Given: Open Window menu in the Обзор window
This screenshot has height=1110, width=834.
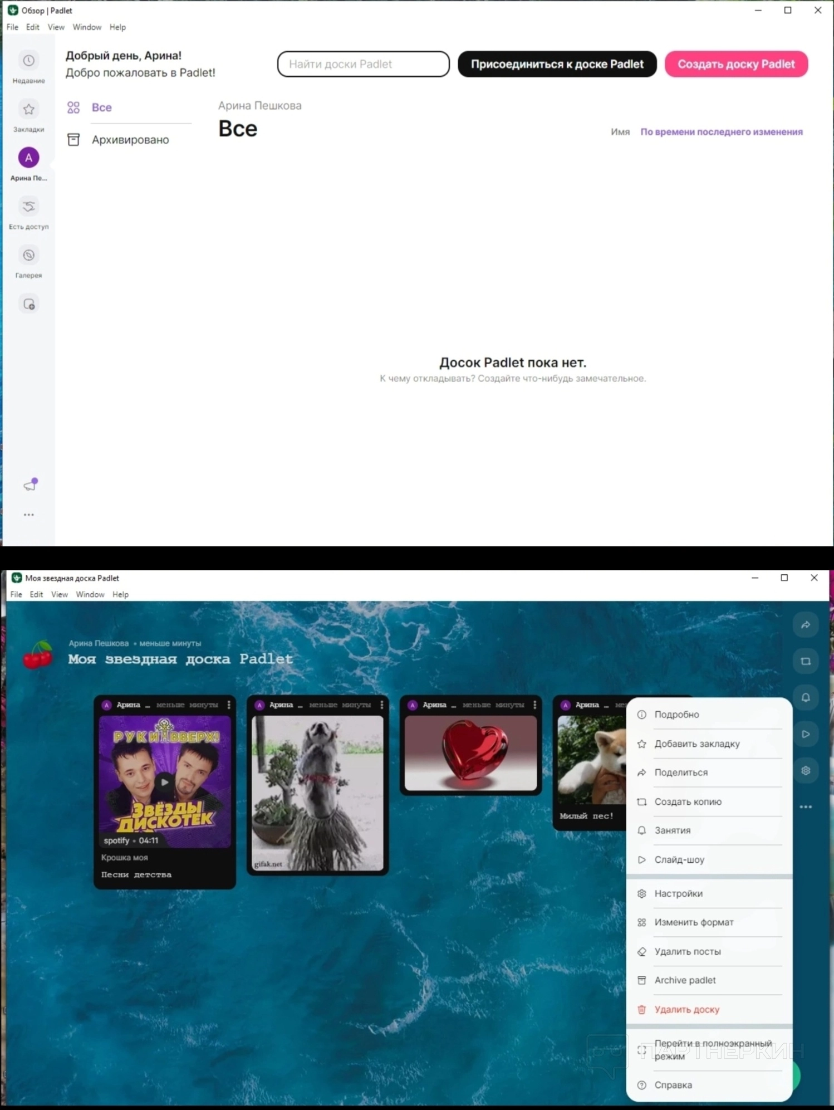Looking at the screenshot, I should (x=87, y=27).
